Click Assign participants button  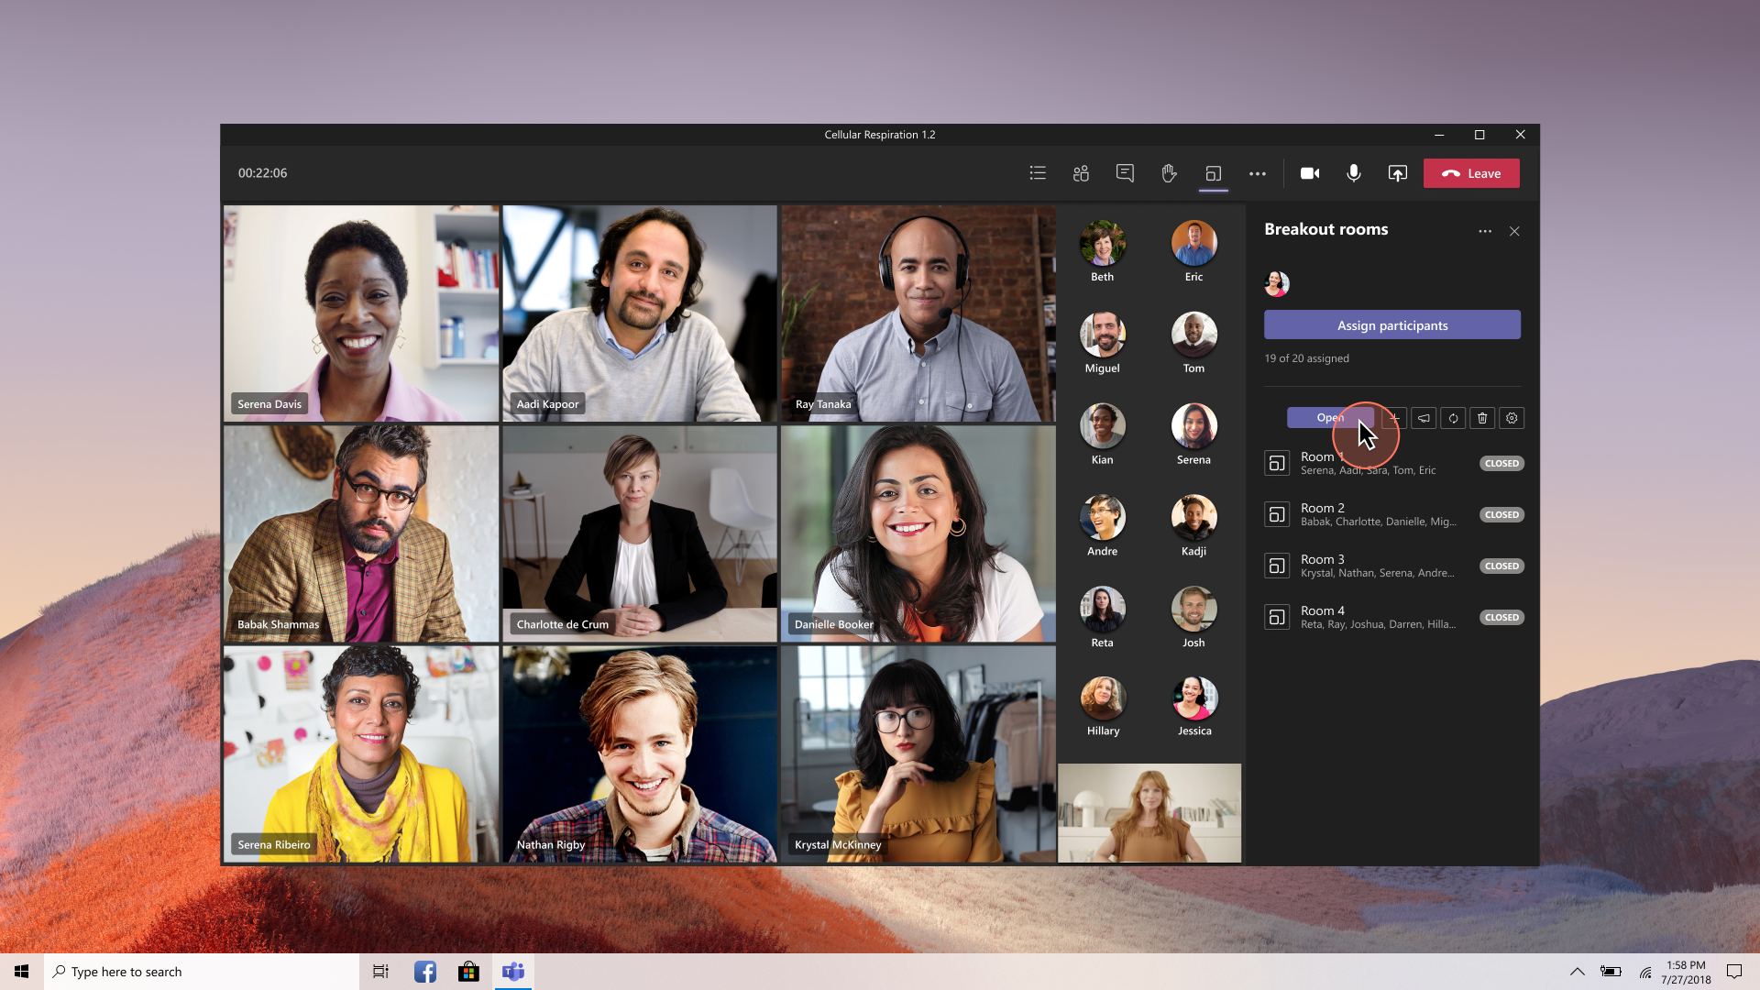click(x=1391, y=325)
